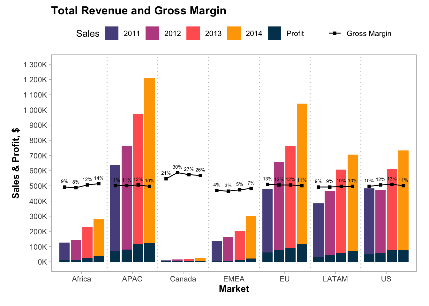Click the Sales legend heading
This screenshot has width=429, height=306.
[x=88, y=33]
